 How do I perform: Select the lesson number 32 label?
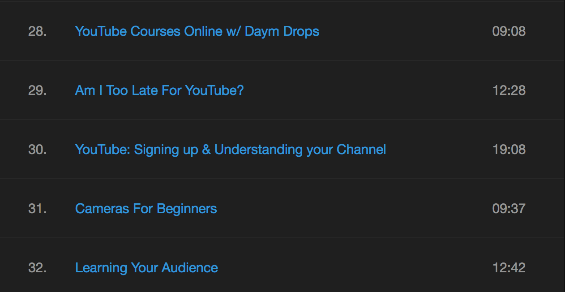click(38, 268)
